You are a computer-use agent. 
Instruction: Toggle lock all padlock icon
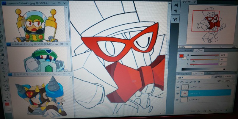click(199, 82)
